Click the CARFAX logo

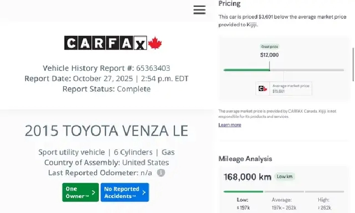click(106, 43)
